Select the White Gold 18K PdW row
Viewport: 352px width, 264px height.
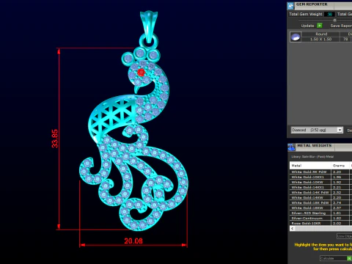[x=320, y=202]
